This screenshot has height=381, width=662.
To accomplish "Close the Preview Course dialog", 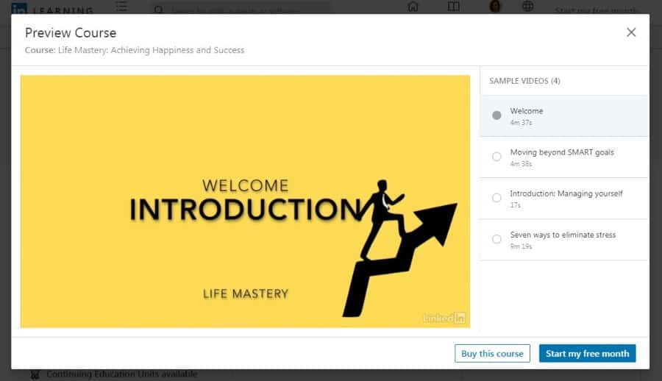I will click(x=631, y=32).
